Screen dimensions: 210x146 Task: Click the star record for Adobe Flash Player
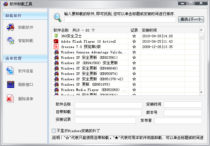pos(134,41)
